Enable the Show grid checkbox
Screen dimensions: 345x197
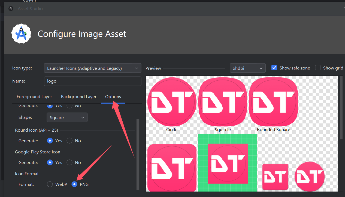pyautogui.click(x=318, y=68)
